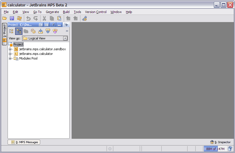Open the Inspector tool window
Screen dimensions: 235x153
pyautogui.click(x=220, y=142)
